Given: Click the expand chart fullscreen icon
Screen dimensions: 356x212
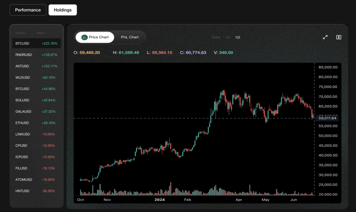Looking at the screenshot, I should [325, 37].
